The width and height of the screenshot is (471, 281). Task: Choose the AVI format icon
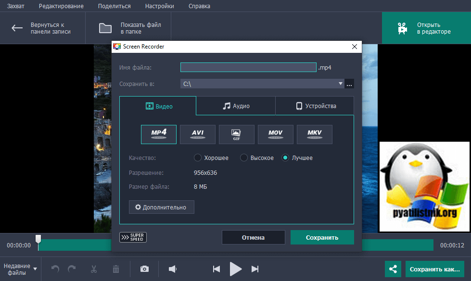pos(197,134)
